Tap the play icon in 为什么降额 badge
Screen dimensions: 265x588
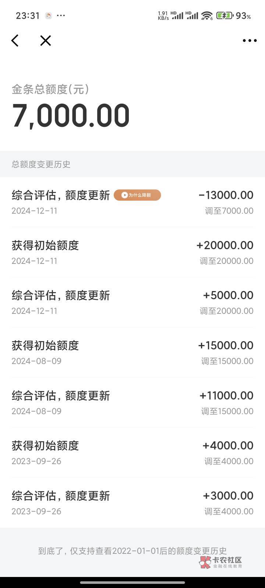tap(125, 195)
